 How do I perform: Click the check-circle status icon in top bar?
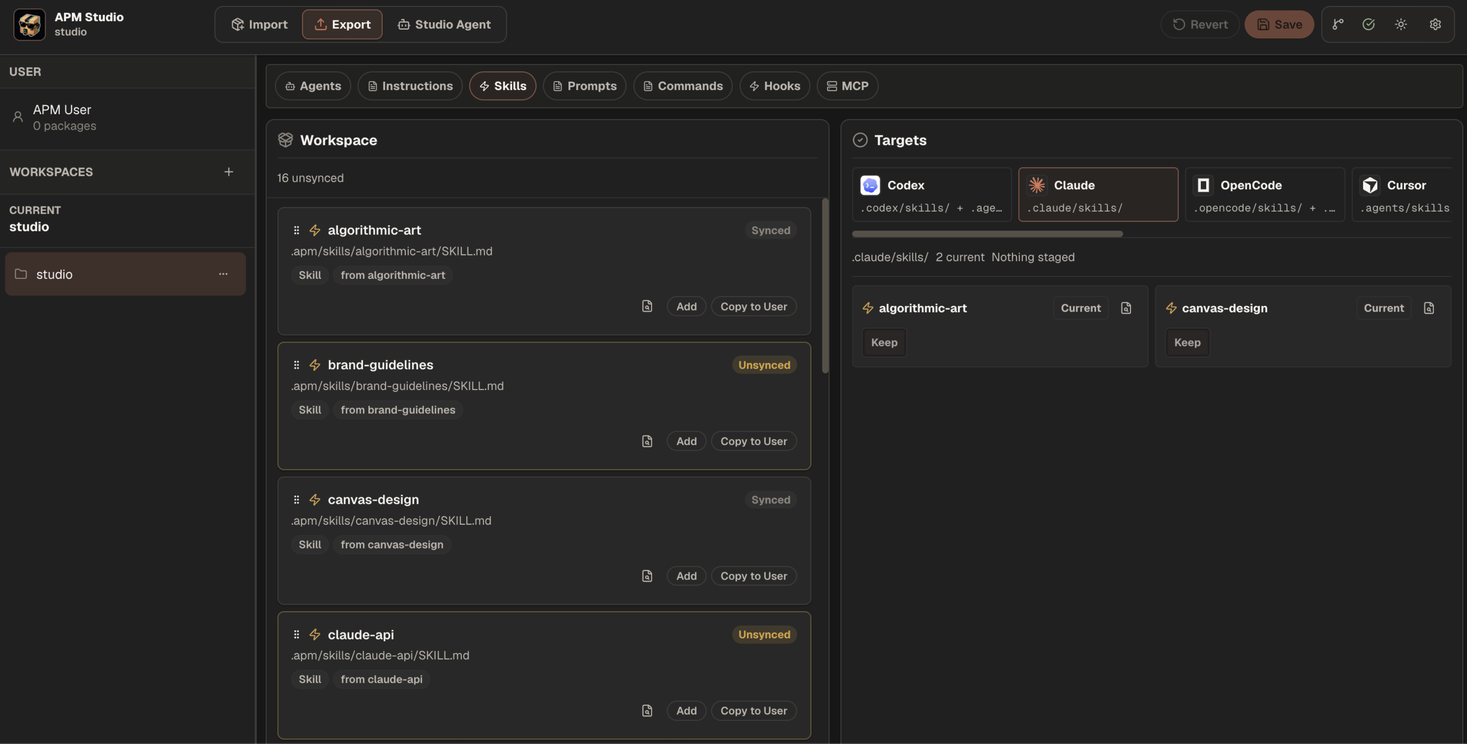pyautogui.click(x=1369, y=24)
